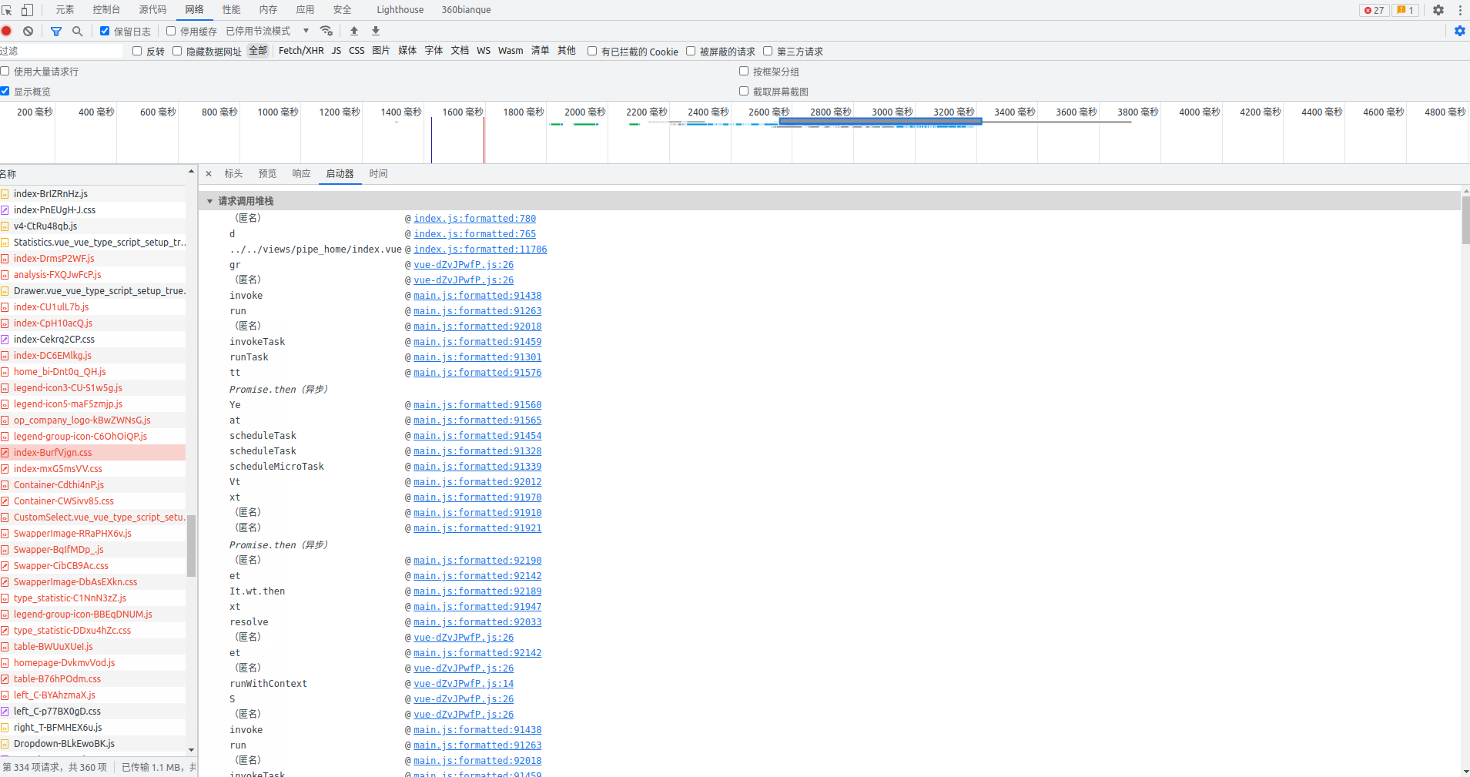
Task: Click the red record network log button
Action: coord(7,31)
